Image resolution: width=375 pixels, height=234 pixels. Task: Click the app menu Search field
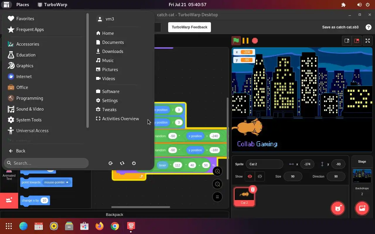point(46,163)
